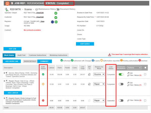This screenshot has height=113, width=151.
Task: Click the red warning triangle icon
Action: (109, 55)
